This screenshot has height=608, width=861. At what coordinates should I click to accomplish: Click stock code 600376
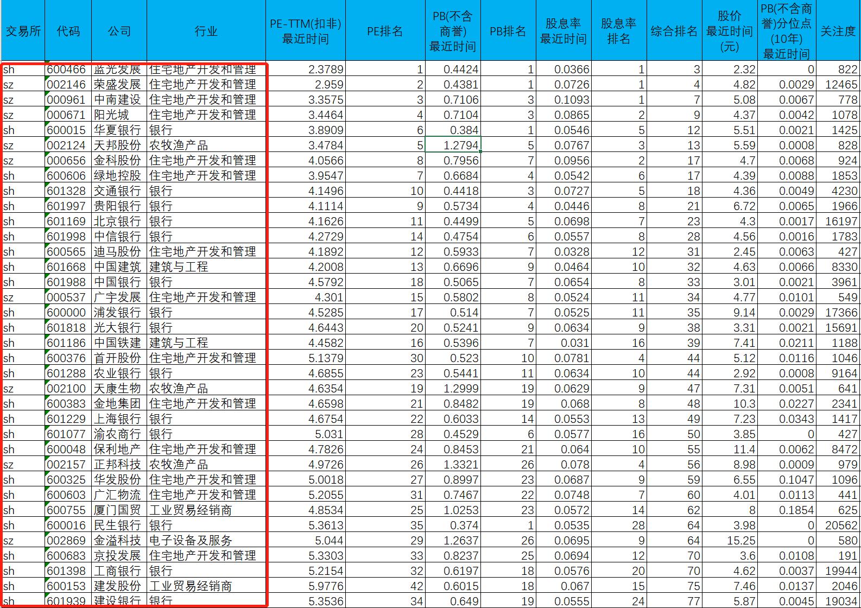tap(68, 358)
